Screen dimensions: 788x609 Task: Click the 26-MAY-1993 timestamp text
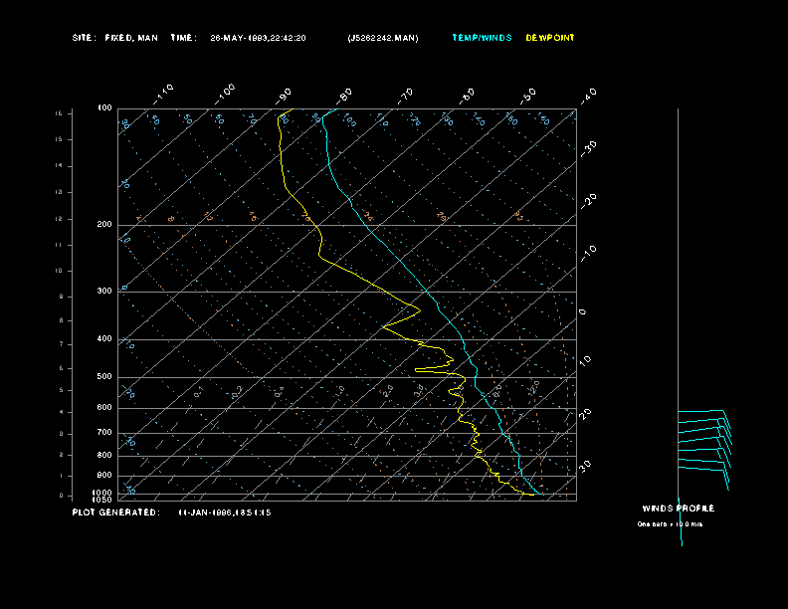tap(258, 38)
